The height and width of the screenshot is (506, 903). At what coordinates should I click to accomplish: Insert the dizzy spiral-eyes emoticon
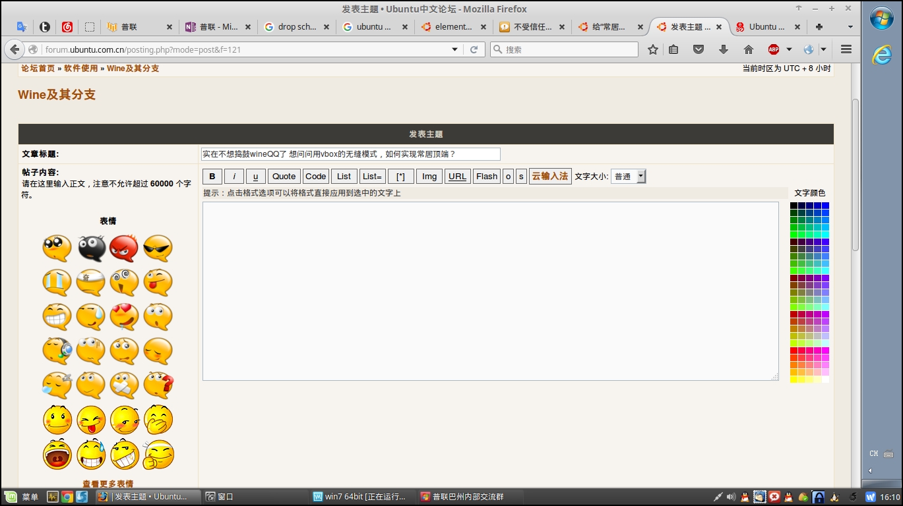(x=124, y=283)
